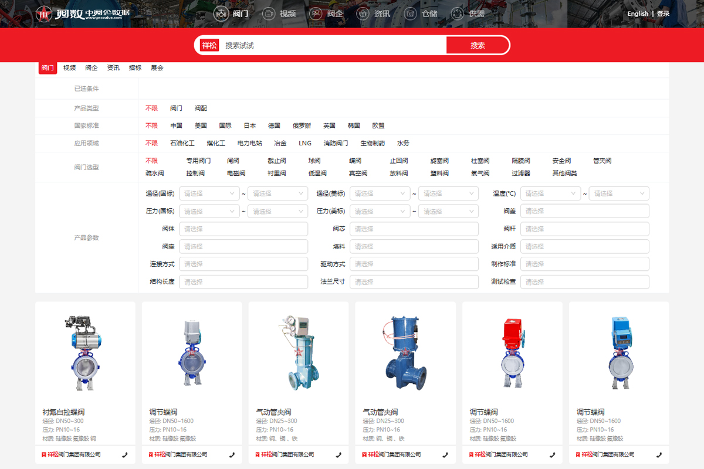Screen dimensions: 704x469
Task: Expand the first 压力(美标) dropdown
Action: coord(380,211)
